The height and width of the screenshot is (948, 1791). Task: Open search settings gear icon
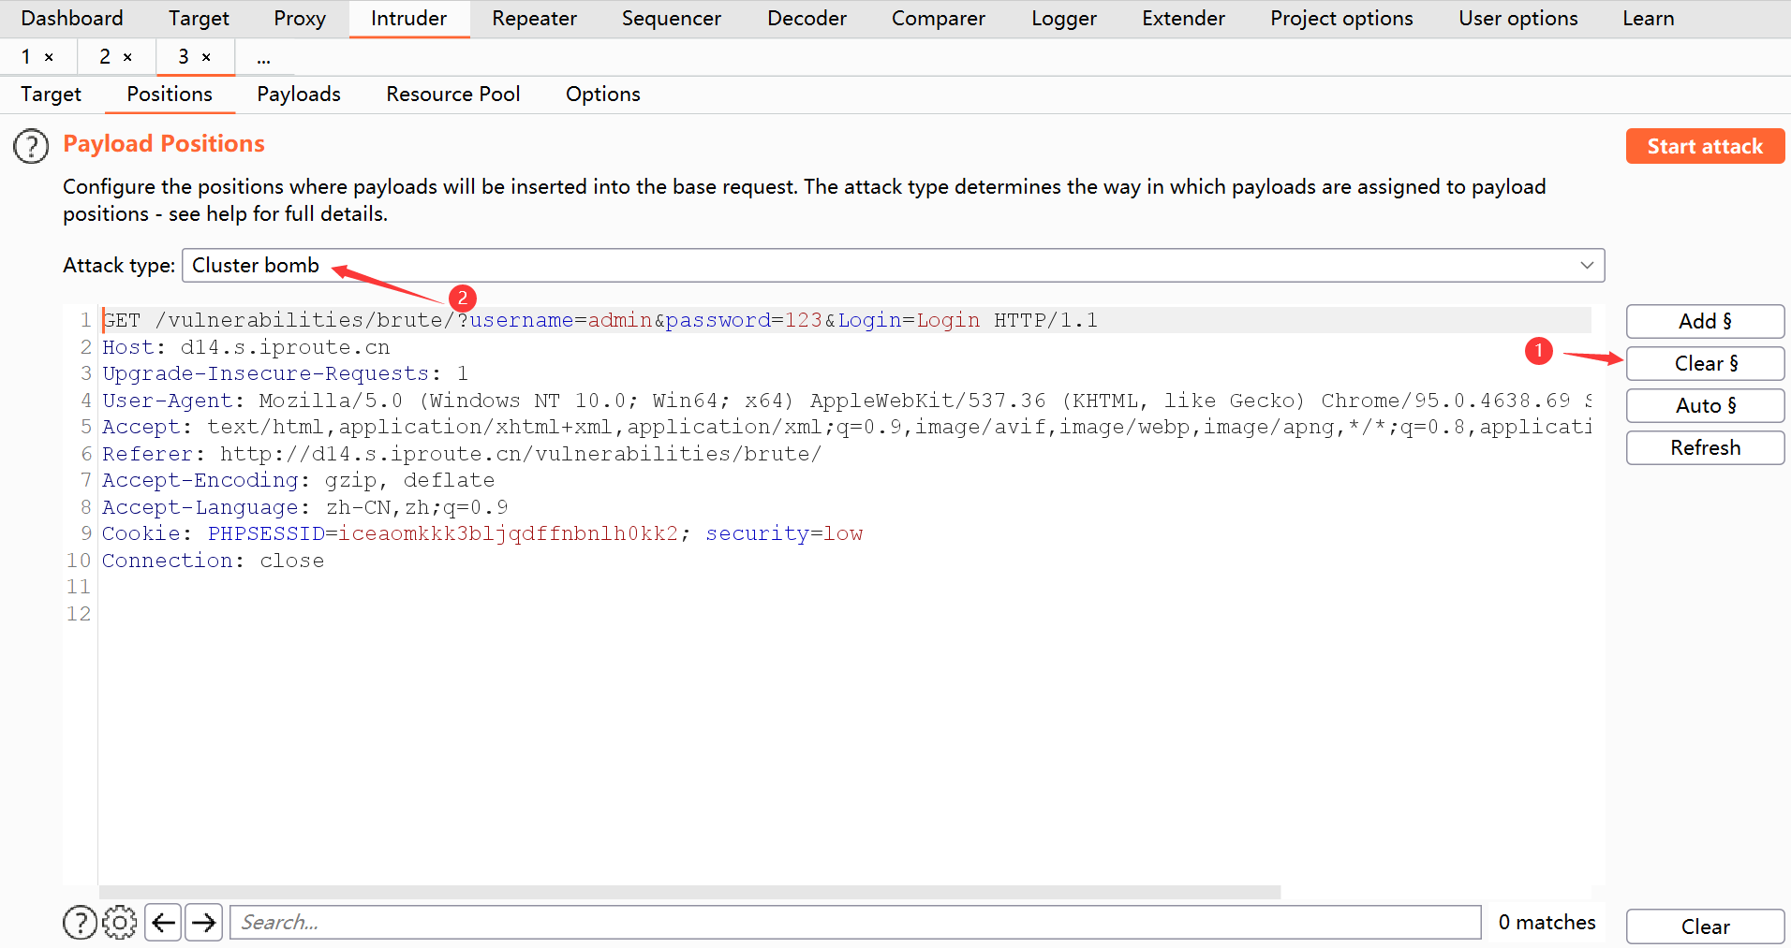click(120, 923)
